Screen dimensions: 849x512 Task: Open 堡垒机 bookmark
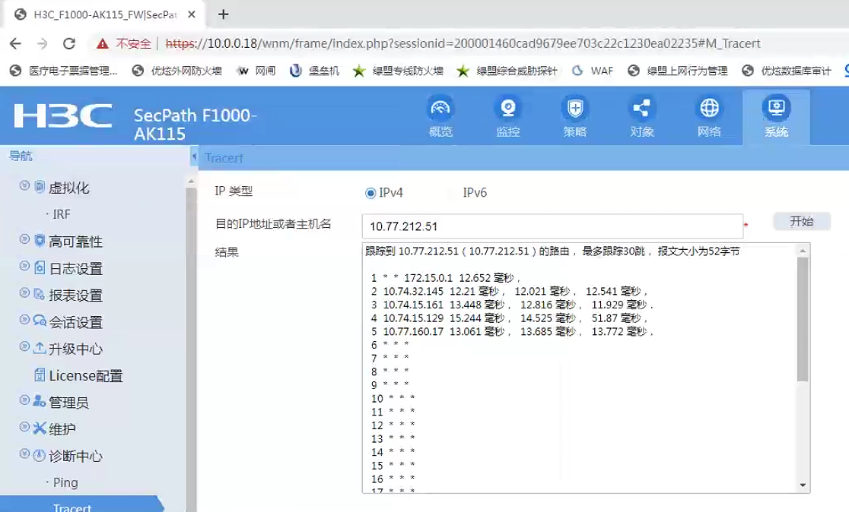coord(315,71)
